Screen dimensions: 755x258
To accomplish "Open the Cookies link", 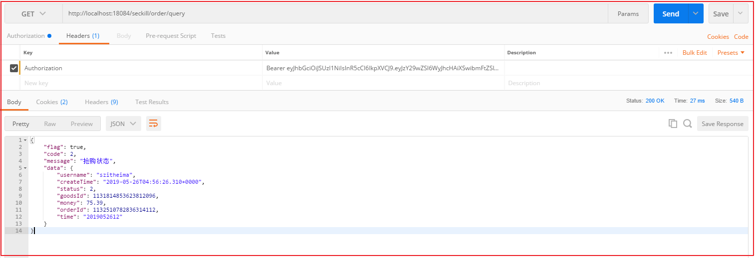I will [718, 37].
